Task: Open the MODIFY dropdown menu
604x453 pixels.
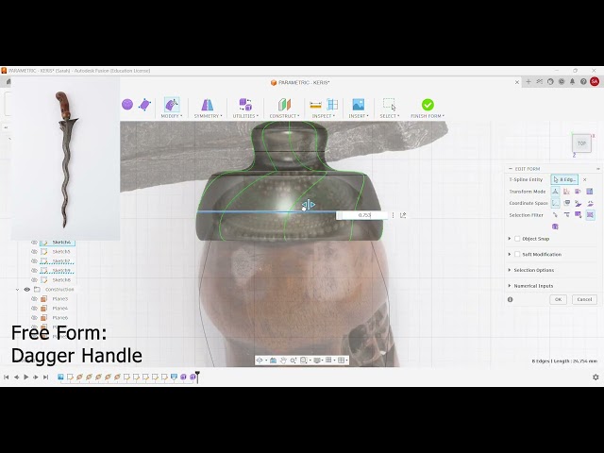Action: pyautogui.click(x=172, y=116)
